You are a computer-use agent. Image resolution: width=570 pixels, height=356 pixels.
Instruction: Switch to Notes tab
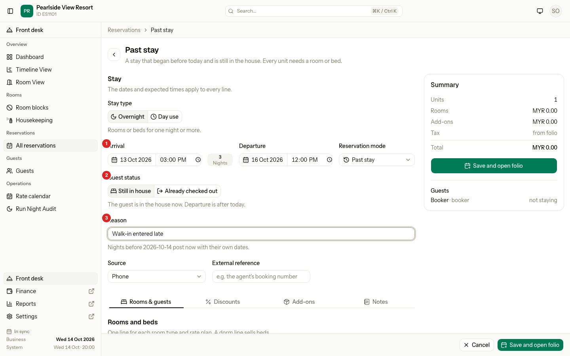(x=376, y=302)
